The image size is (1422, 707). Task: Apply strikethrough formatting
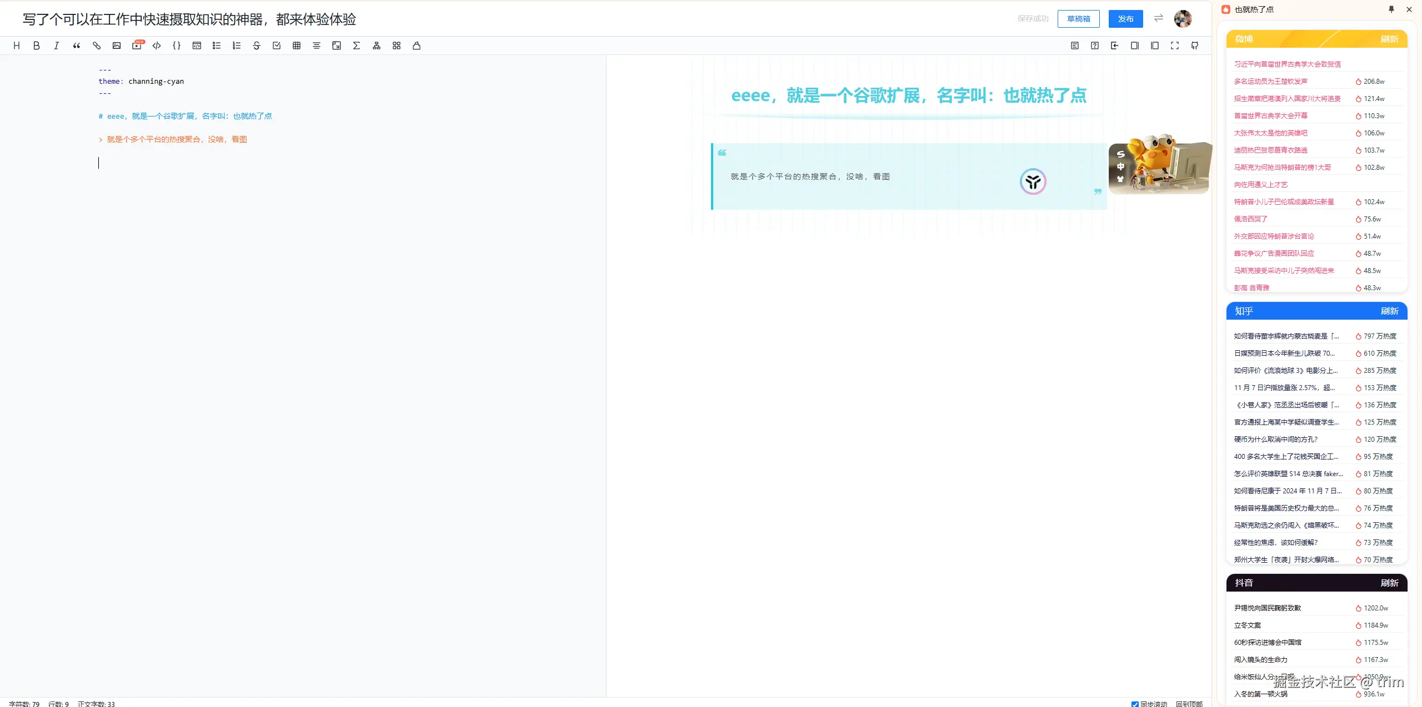click(257, 46)
